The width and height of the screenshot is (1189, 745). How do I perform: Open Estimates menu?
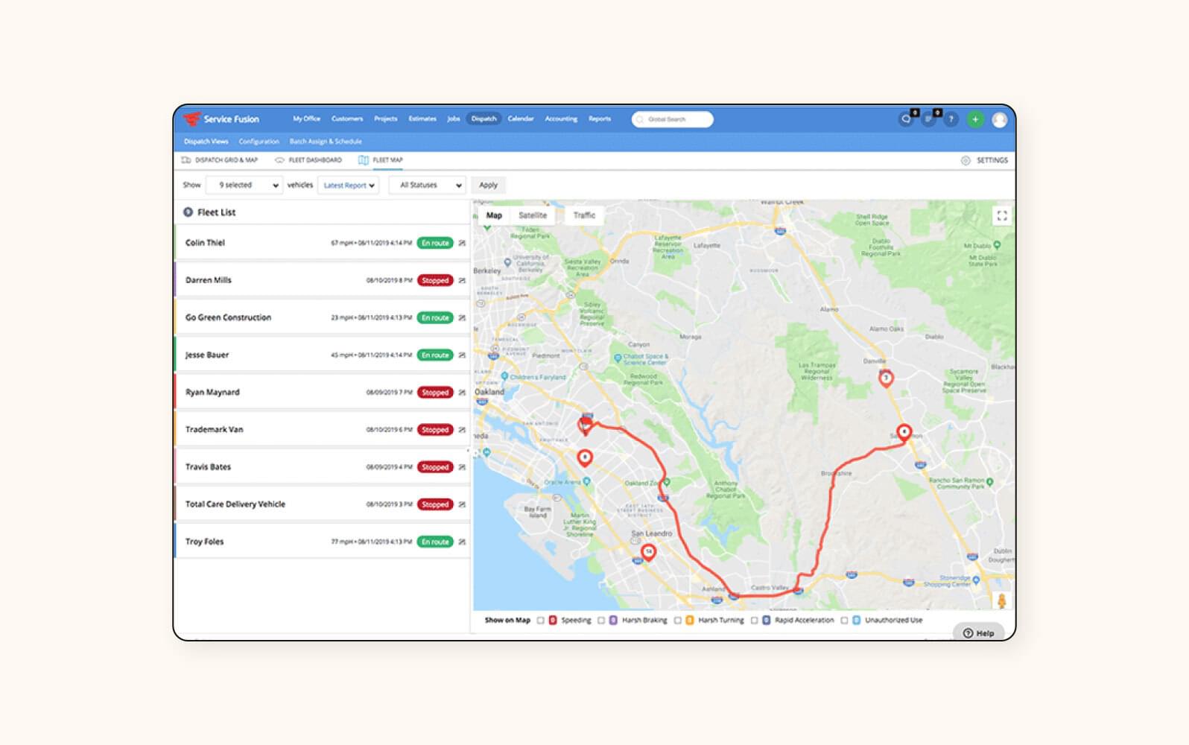[422, 119]
